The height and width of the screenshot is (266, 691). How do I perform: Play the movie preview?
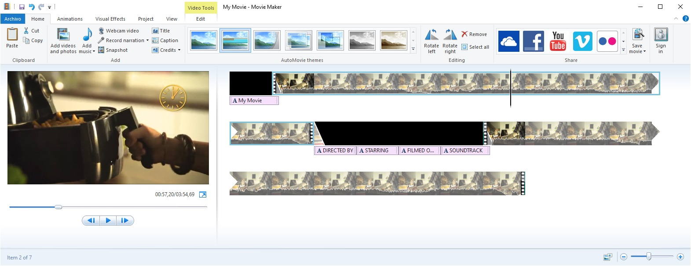pyautogui.click(x=108, y=221)
